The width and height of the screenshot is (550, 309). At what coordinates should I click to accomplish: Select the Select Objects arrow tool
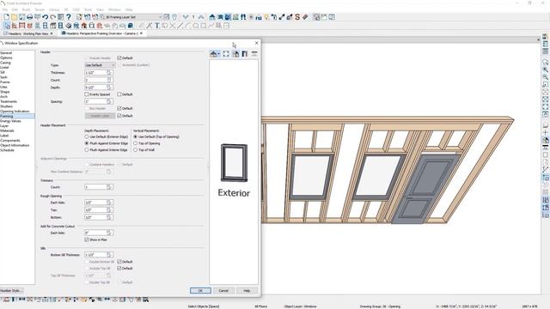coord(7,26)
